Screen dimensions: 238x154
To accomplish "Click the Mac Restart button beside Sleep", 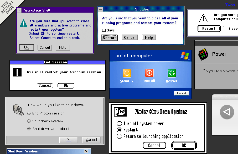I will pyautogui.click(x=209, y=29).
